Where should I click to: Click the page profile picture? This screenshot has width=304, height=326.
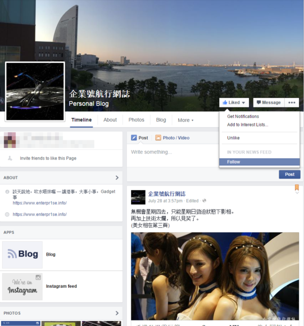point(35,91)
